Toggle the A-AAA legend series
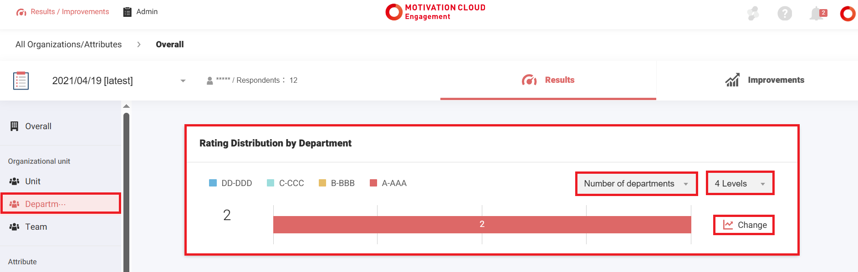 click(388, 183)
